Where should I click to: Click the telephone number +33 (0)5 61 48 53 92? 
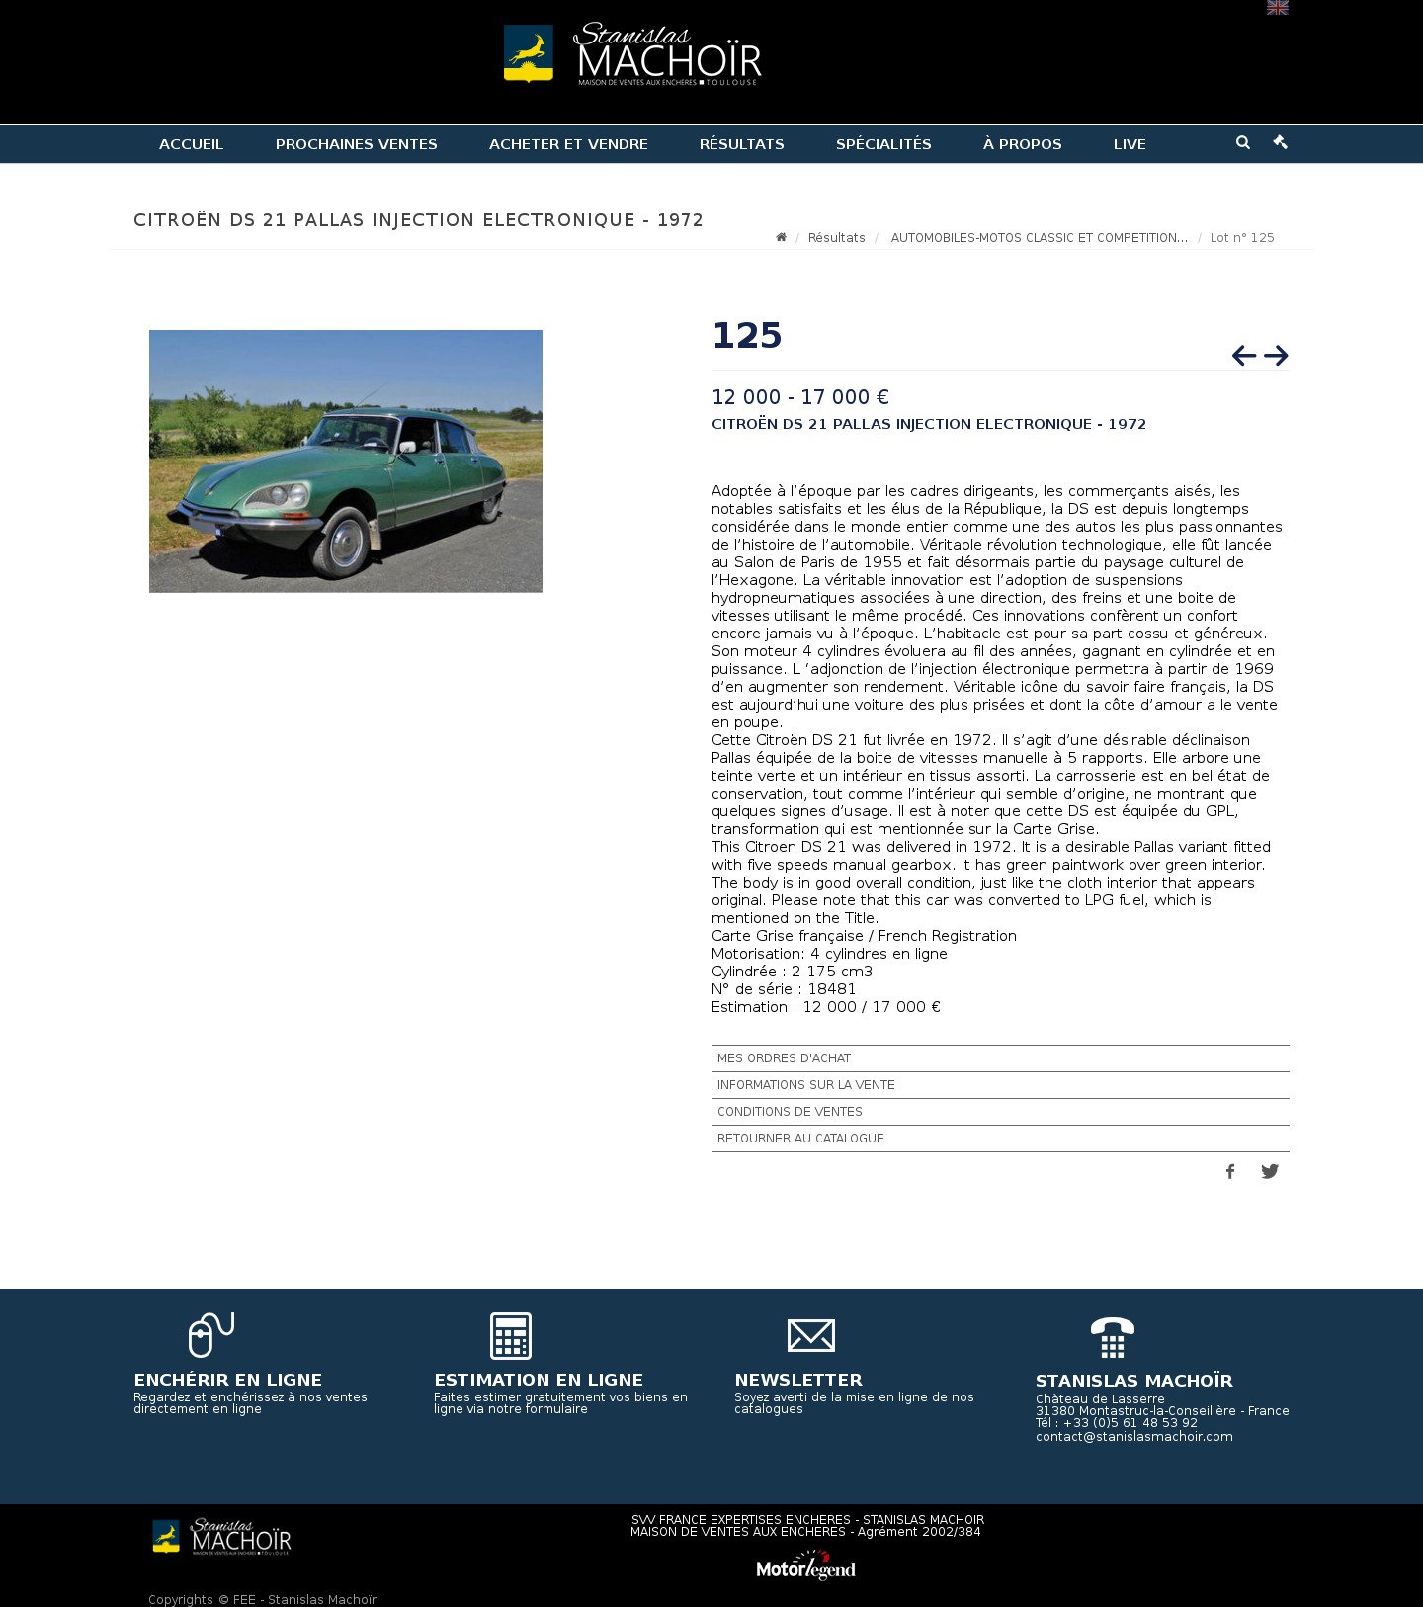(1130, 1424)
